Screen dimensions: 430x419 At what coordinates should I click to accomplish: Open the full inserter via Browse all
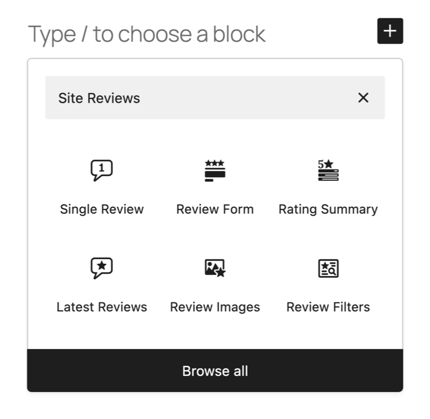(215, 371)
